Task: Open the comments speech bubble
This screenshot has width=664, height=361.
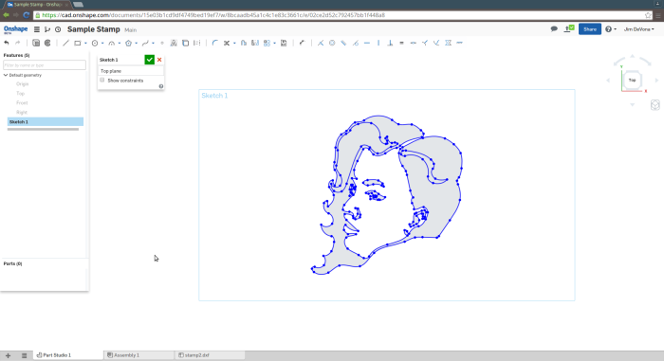Action: (554, 28)
